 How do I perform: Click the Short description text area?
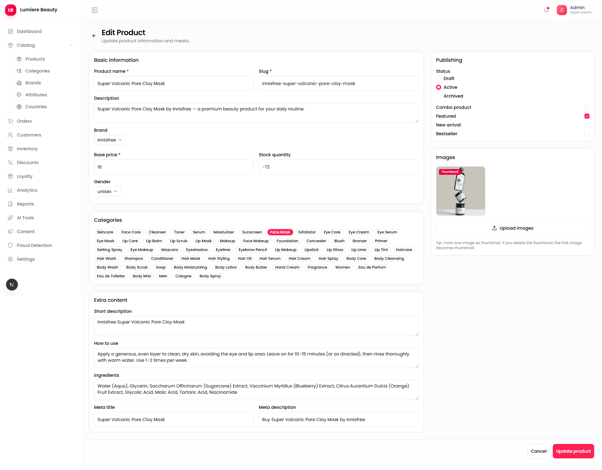[x=256, y=326]
